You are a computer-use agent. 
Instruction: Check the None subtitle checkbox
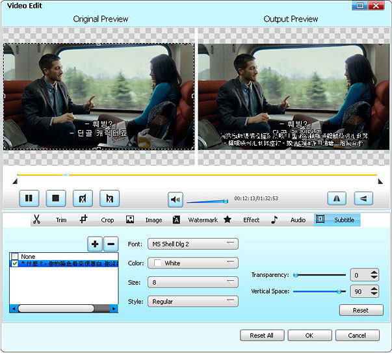tap(15, 257)
